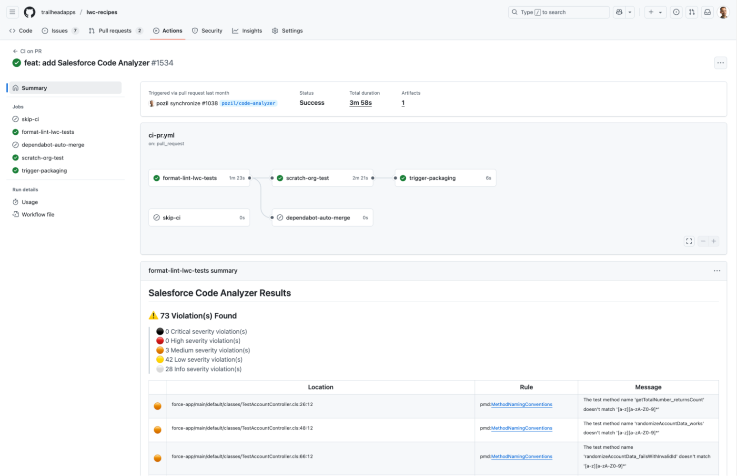Zoom out the workflow graph
The image size is (737, 476).
703,241
